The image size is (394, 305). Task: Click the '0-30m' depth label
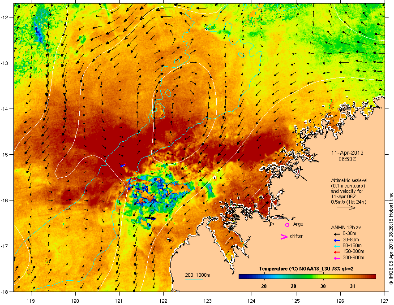[x=349, y=234]
